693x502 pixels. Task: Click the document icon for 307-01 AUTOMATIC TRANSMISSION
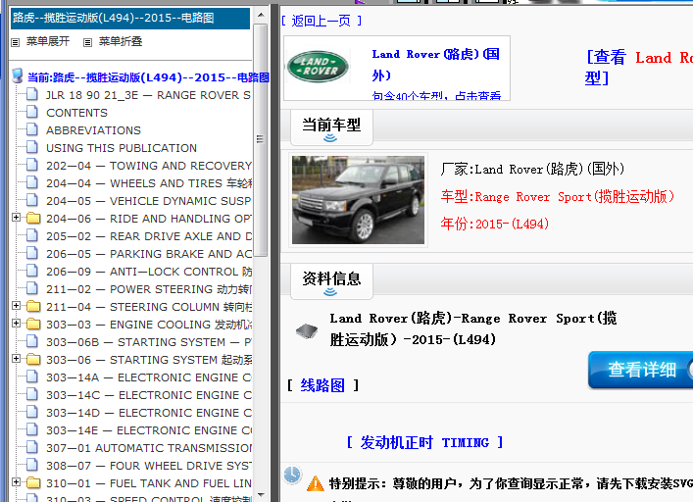coord(31,447)
